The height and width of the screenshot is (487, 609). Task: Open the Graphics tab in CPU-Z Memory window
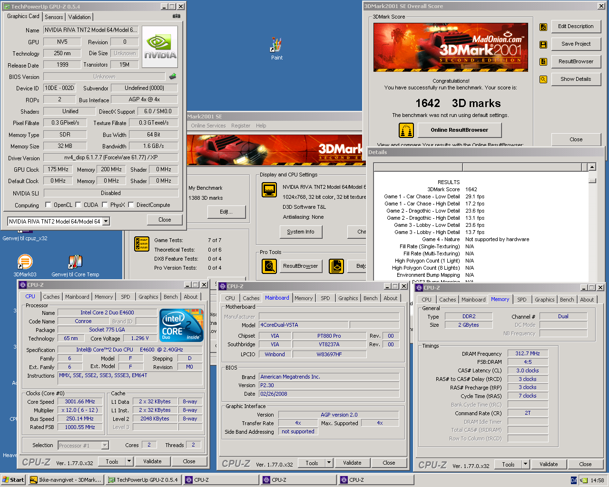point(545,300)
